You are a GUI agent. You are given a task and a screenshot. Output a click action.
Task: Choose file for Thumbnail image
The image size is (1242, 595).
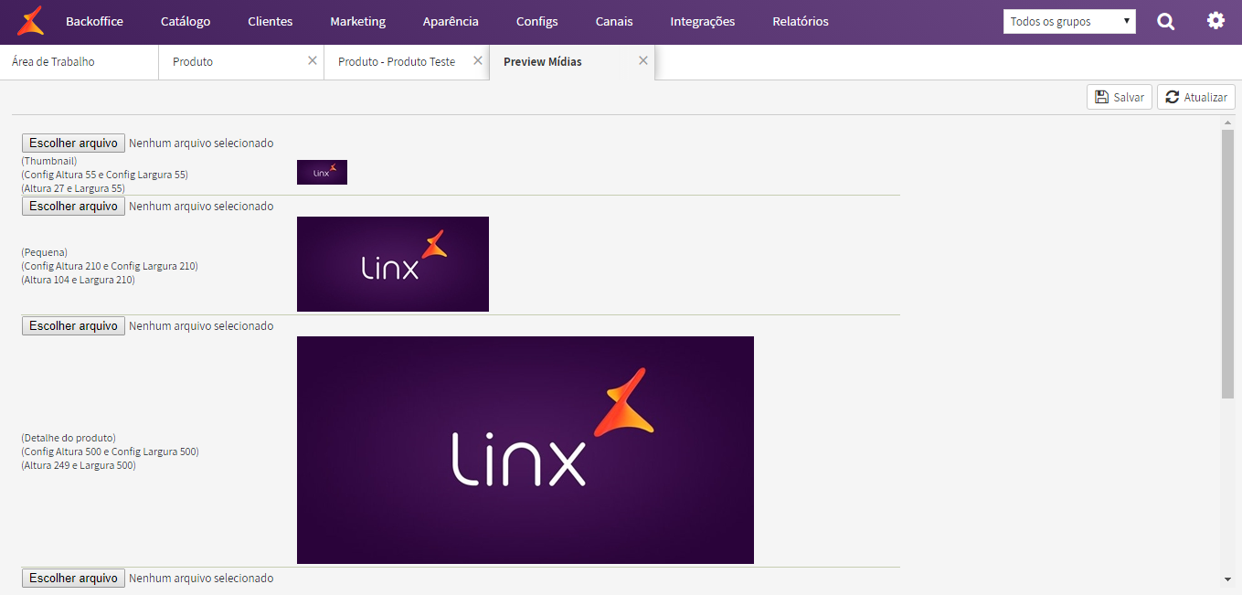(x=73, y=143)
